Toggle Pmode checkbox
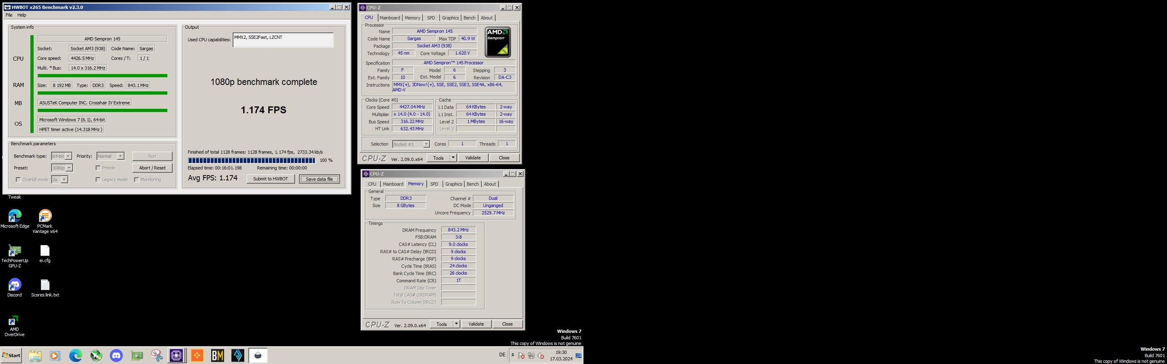The height and width of the screenshot is (364, 1167). tap(98, 168)
